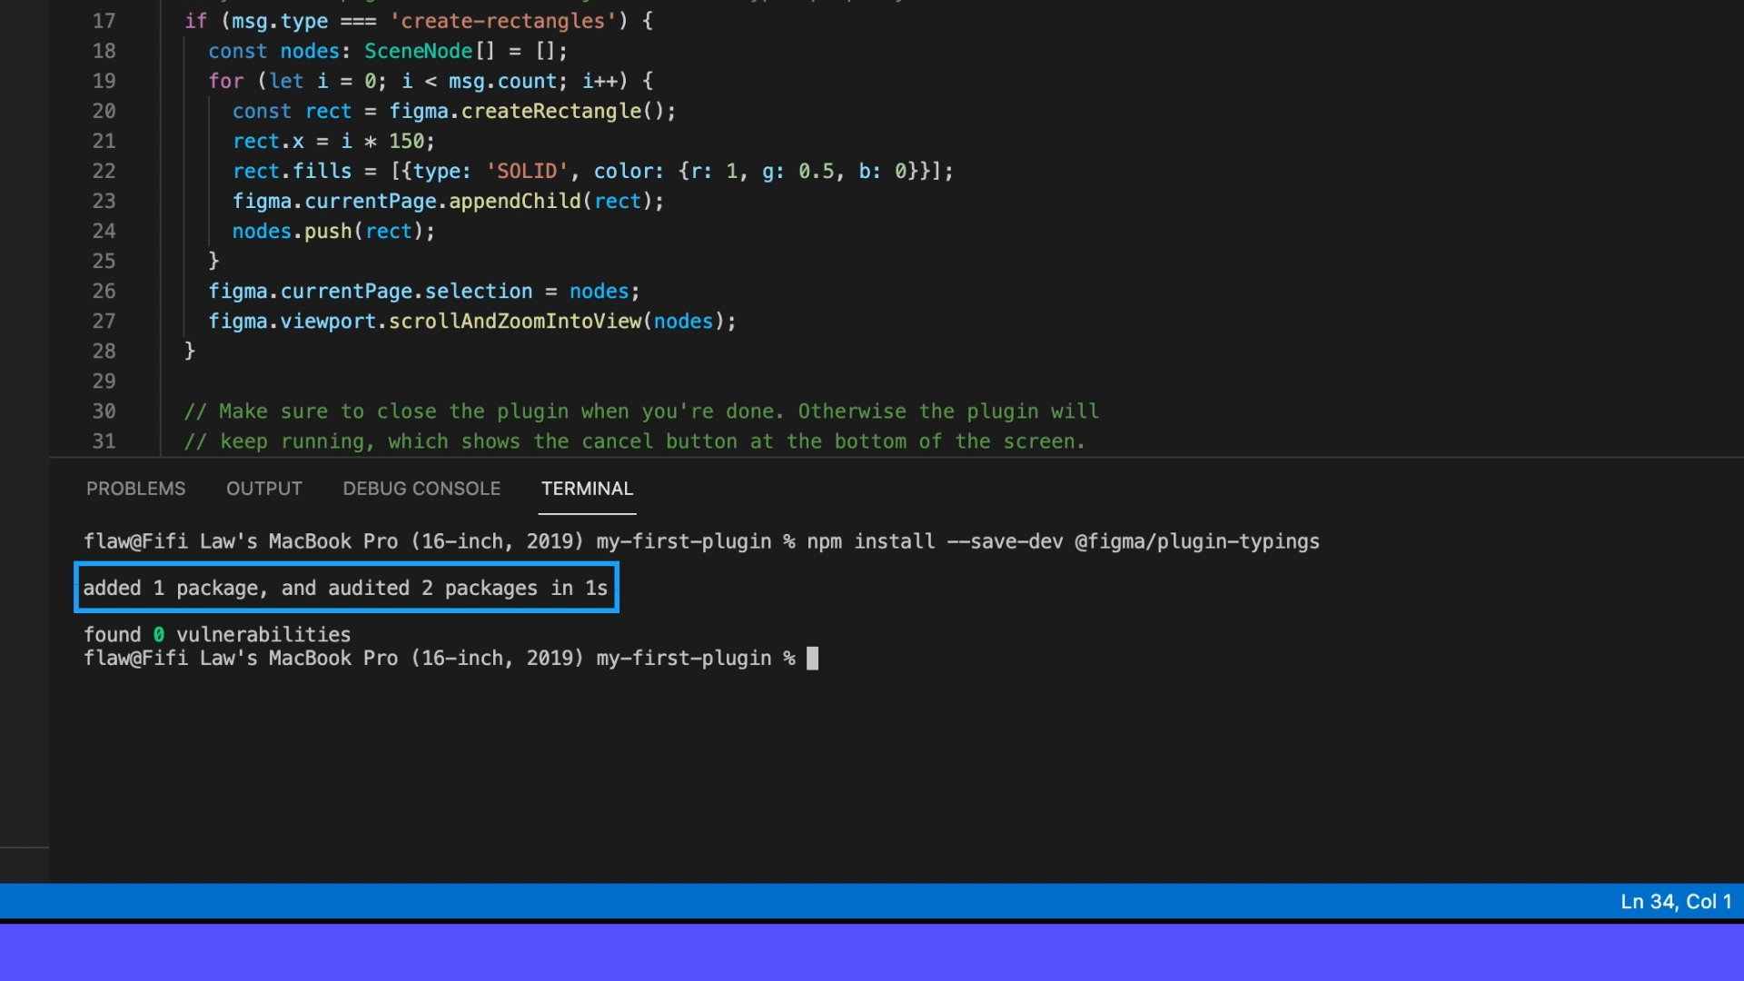The image size is (1744, 981).
Task: Click the 'rect.x = i * 150' line
Action: pos(333,141)
